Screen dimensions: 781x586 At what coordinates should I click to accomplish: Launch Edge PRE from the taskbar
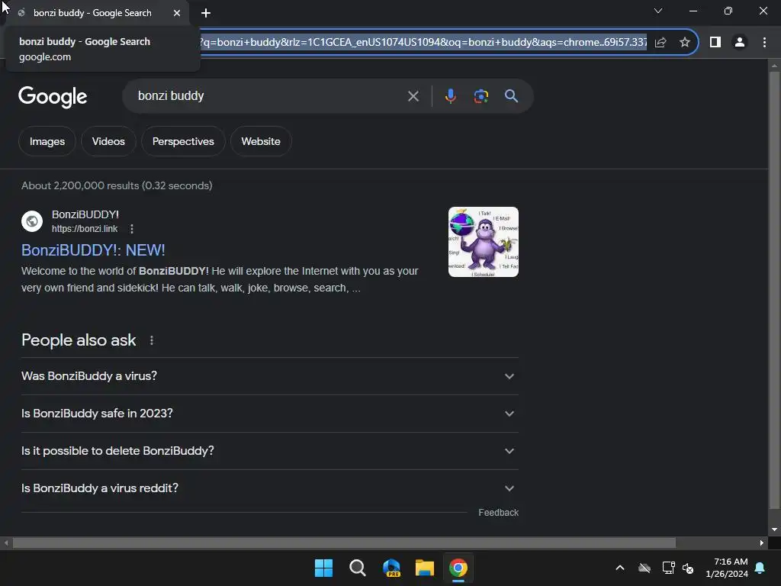tap(391, 568)
